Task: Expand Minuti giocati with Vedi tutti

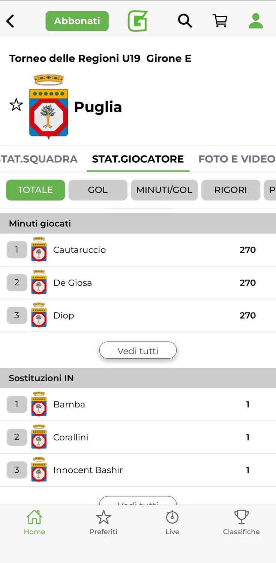Action: click(138, 350)
